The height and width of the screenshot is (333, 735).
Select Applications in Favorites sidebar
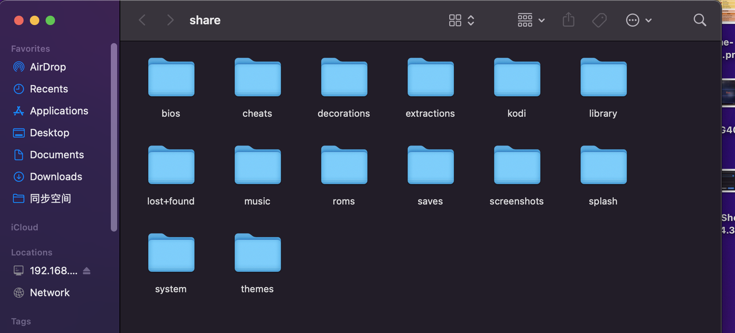coord(59,111)
